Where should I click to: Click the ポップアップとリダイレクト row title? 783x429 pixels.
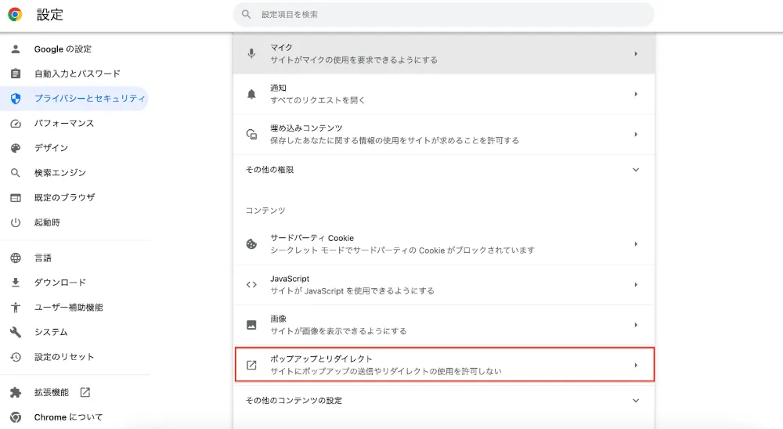coord(321,359)
